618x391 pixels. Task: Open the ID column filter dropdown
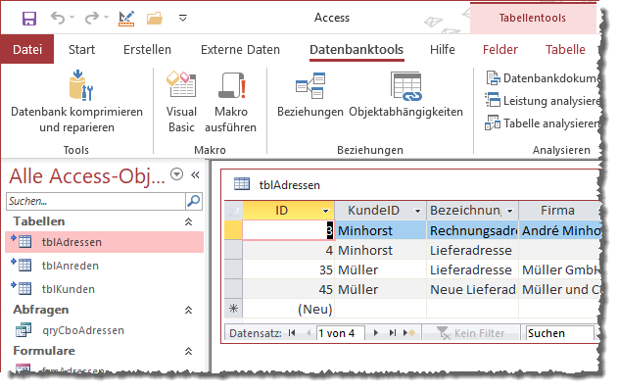tap(325, 211)
